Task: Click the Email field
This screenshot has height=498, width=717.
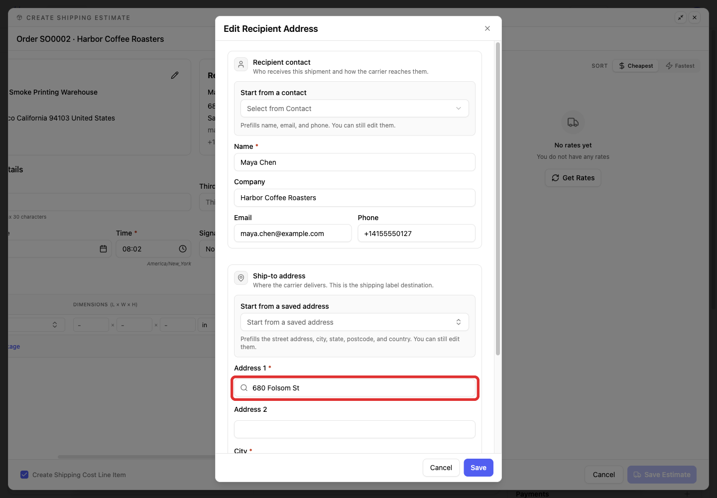Action: tap(293, 233)
